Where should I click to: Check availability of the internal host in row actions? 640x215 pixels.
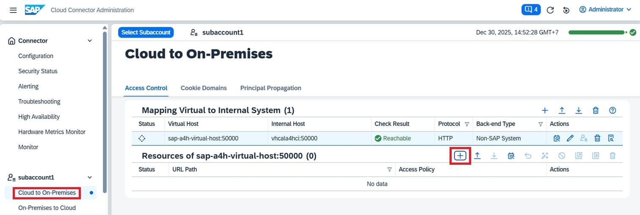click(557, 138)
